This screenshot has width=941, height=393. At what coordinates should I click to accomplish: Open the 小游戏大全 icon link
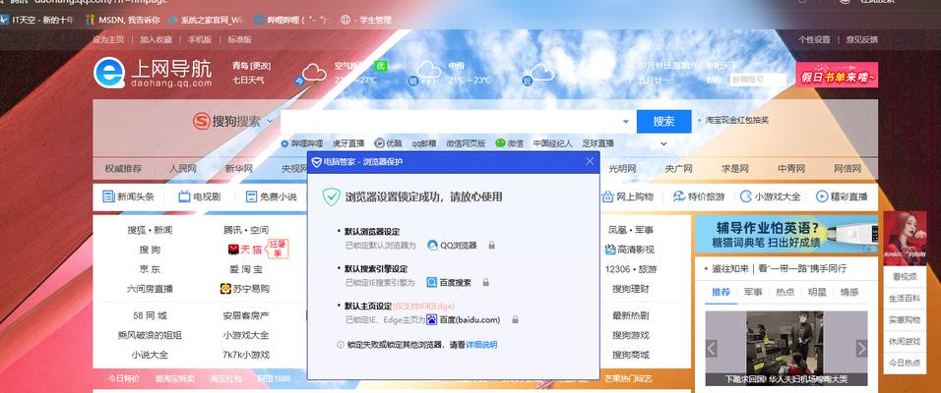point(746,196)
